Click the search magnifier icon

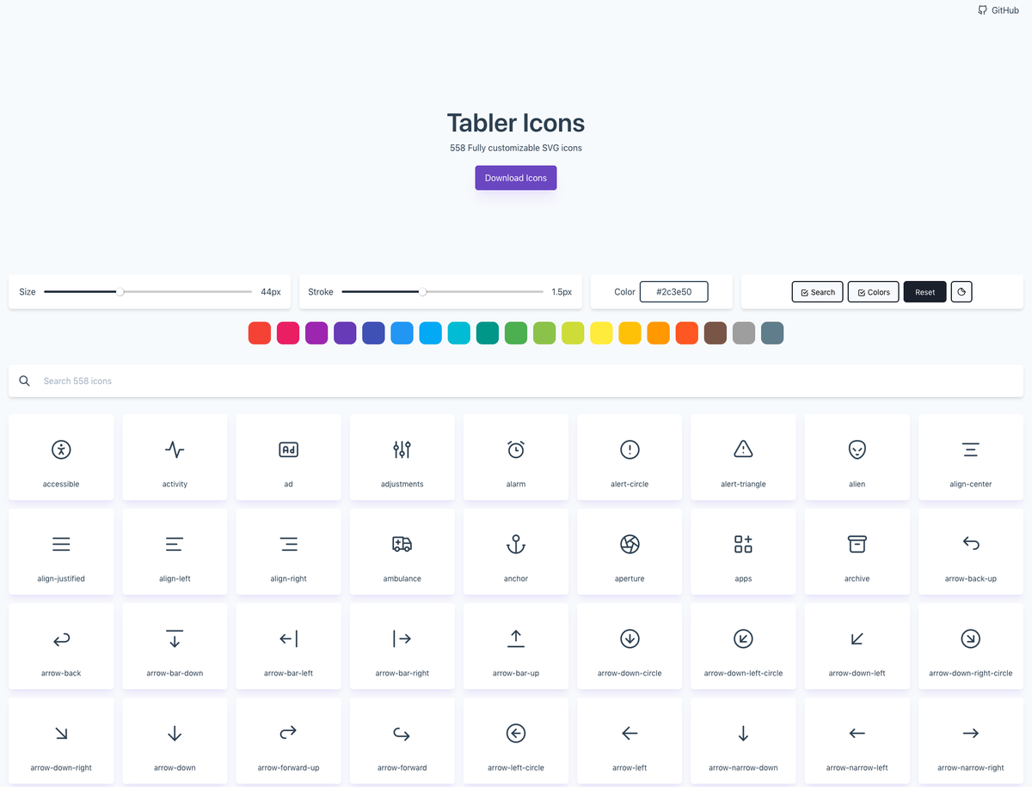point(25,381)
